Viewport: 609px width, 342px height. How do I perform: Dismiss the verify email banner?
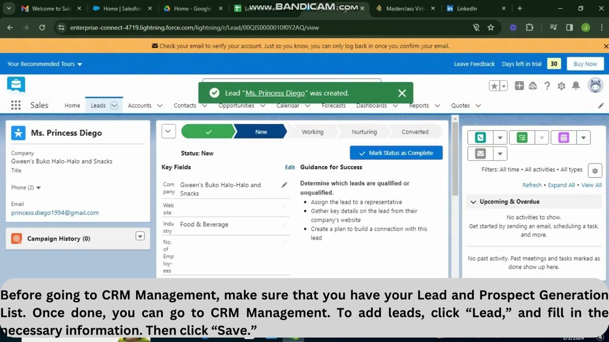pos(606,46)
